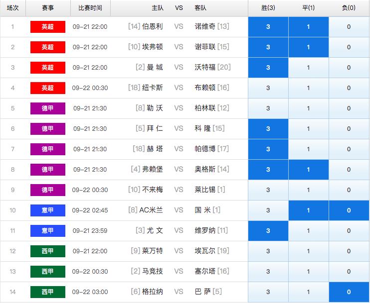Toggle win (3) for 弗赖堡 vs 奥格斯
370x303 pixels.
coord(268,170)
